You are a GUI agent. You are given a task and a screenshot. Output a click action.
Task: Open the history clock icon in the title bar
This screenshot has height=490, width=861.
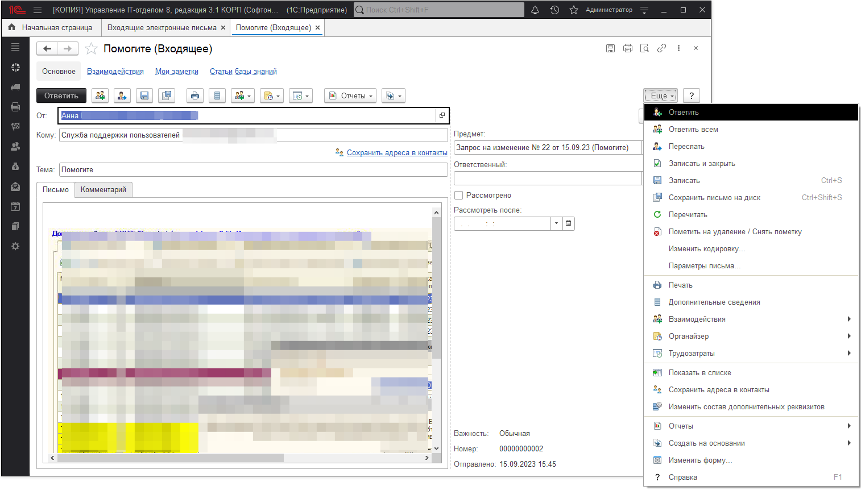pos(554,10)
